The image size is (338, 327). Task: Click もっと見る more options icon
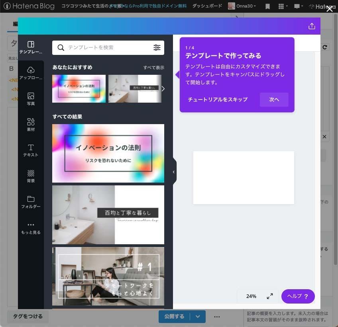tap(31, 228)
